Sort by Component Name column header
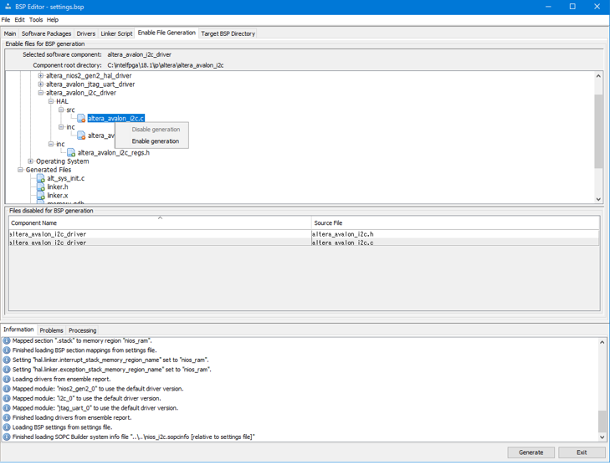The height and width of the screenshot is (465, 610). (160, 222)
